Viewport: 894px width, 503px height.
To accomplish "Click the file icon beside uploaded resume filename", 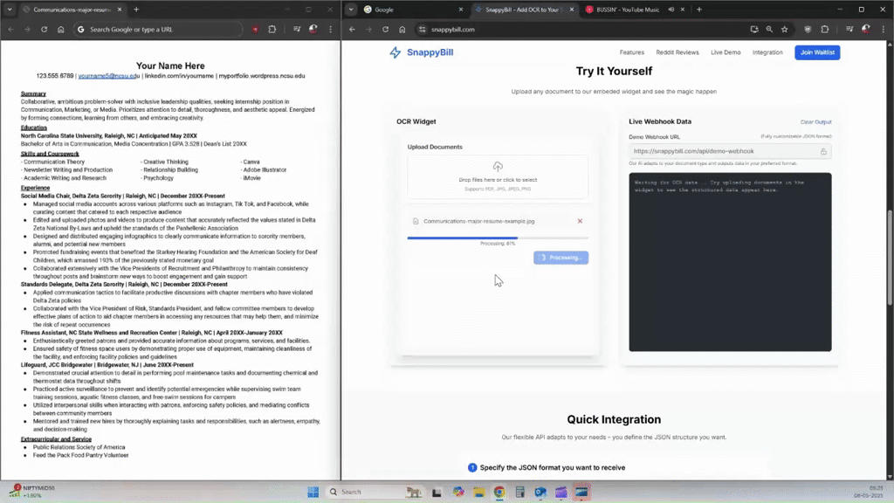I will point(415,221).
